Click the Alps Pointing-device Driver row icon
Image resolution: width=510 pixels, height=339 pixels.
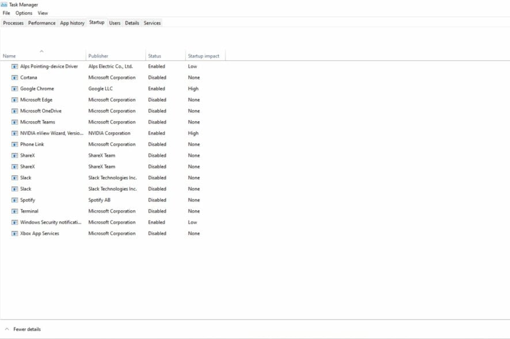(x=14, y=67)
